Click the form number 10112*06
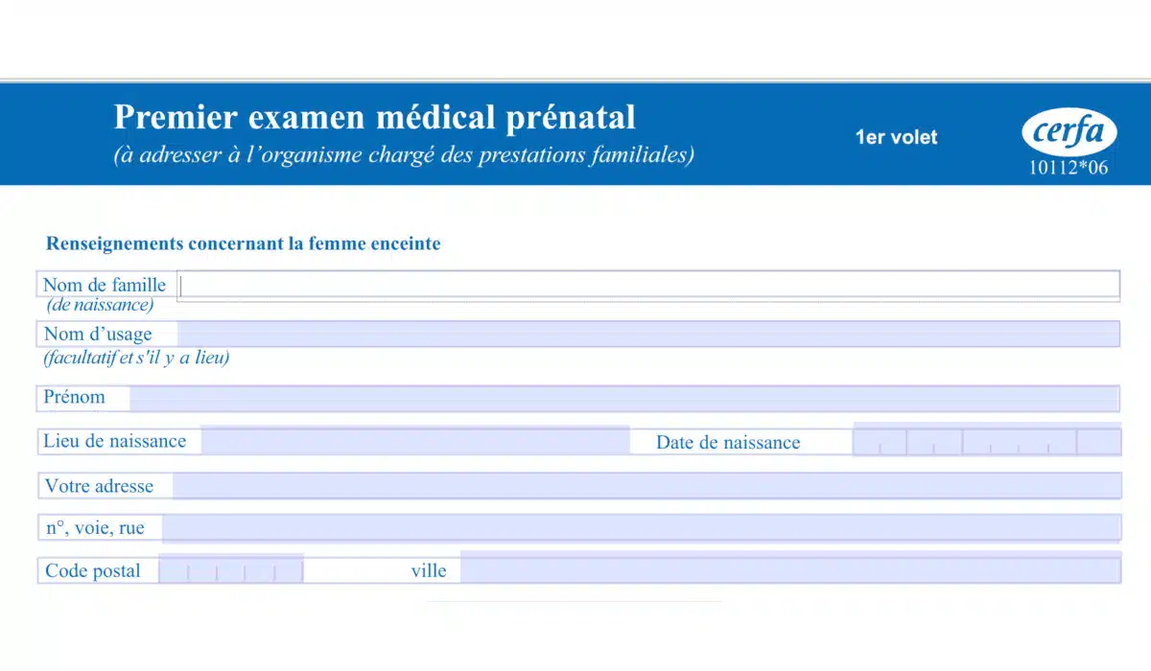 (x=1069, y=168)
